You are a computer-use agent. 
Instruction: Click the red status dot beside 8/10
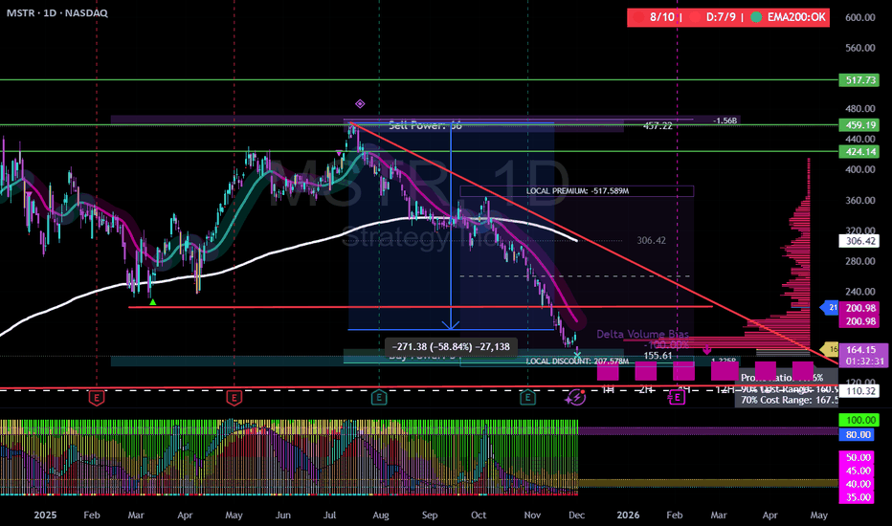point(638,17)
